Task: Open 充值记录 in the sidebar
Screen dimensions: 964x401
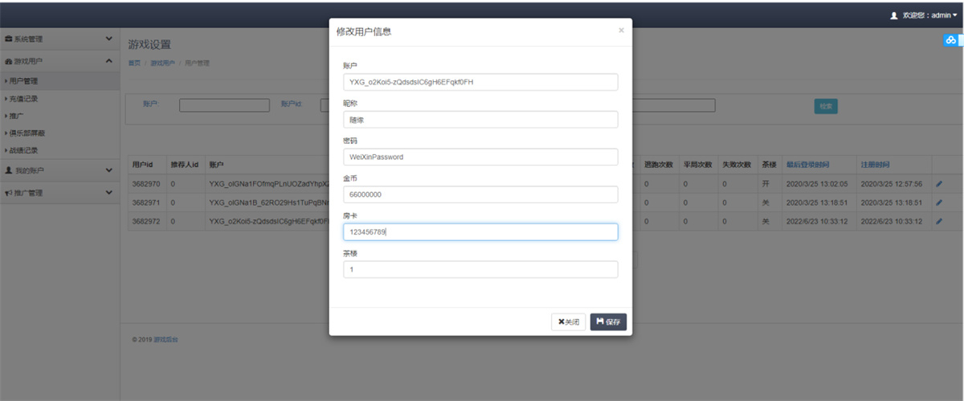Action: [x=24, y=99]
